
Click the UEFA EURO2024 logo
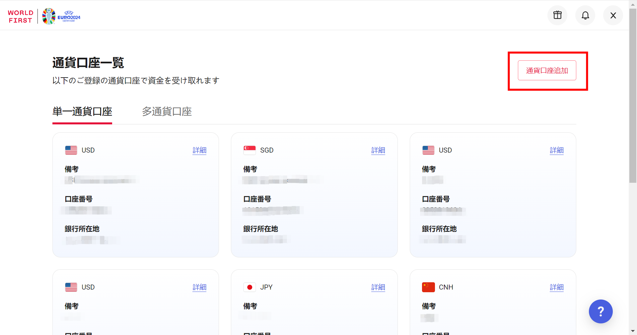(61, 16)
